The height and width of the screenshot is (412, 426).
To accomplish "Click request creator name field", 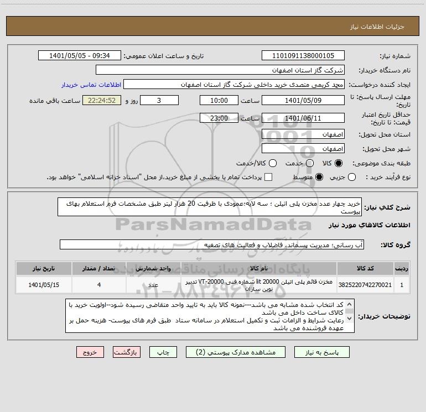I will pyautogui.click(x=234, y=84).
